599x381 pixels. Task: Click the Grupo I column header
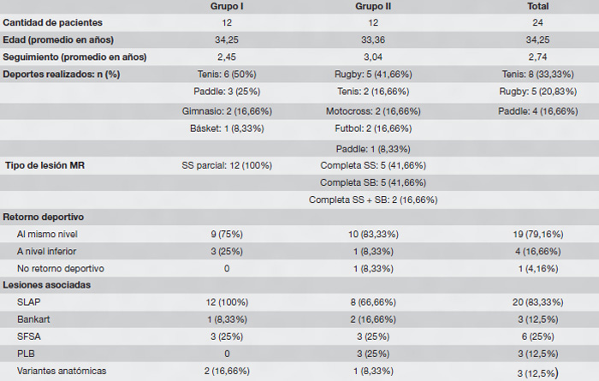[228, 6]
